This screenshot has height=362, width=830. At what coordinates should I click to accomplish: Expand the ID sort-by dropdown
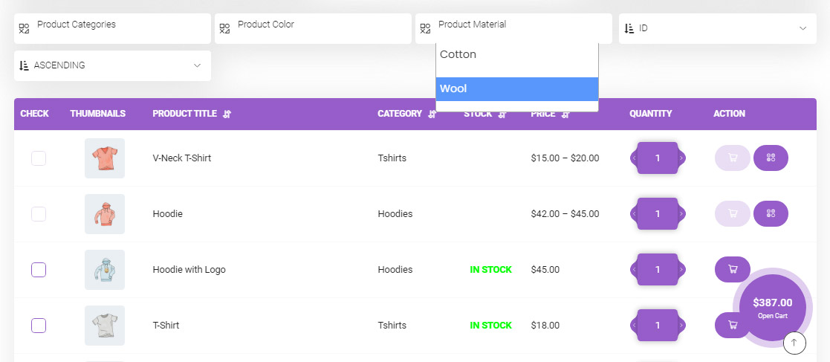pyautogui.click(x=717, y=28)
